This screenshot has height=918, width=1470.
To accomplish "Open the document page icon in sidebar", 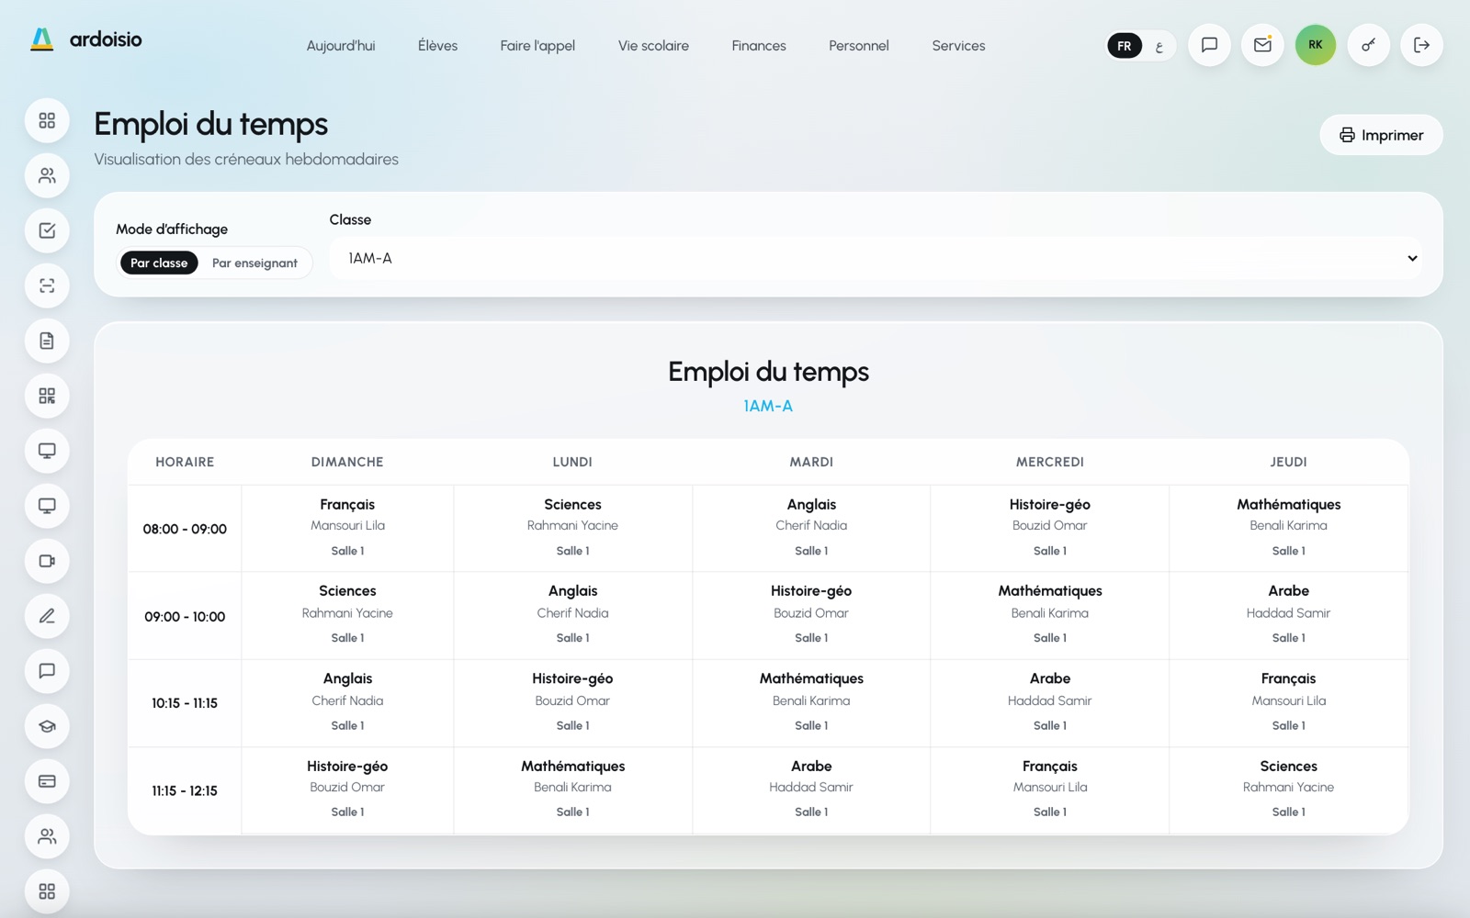I will (x=47, y=341).
